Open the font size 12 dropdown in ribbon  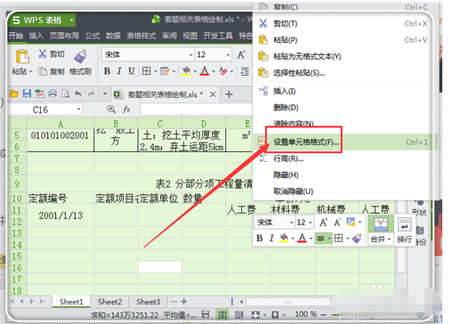coord(228,54)
